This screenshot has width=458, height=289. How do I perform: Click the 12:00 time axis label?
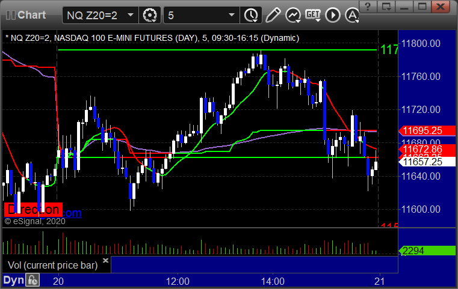[178, 281]
